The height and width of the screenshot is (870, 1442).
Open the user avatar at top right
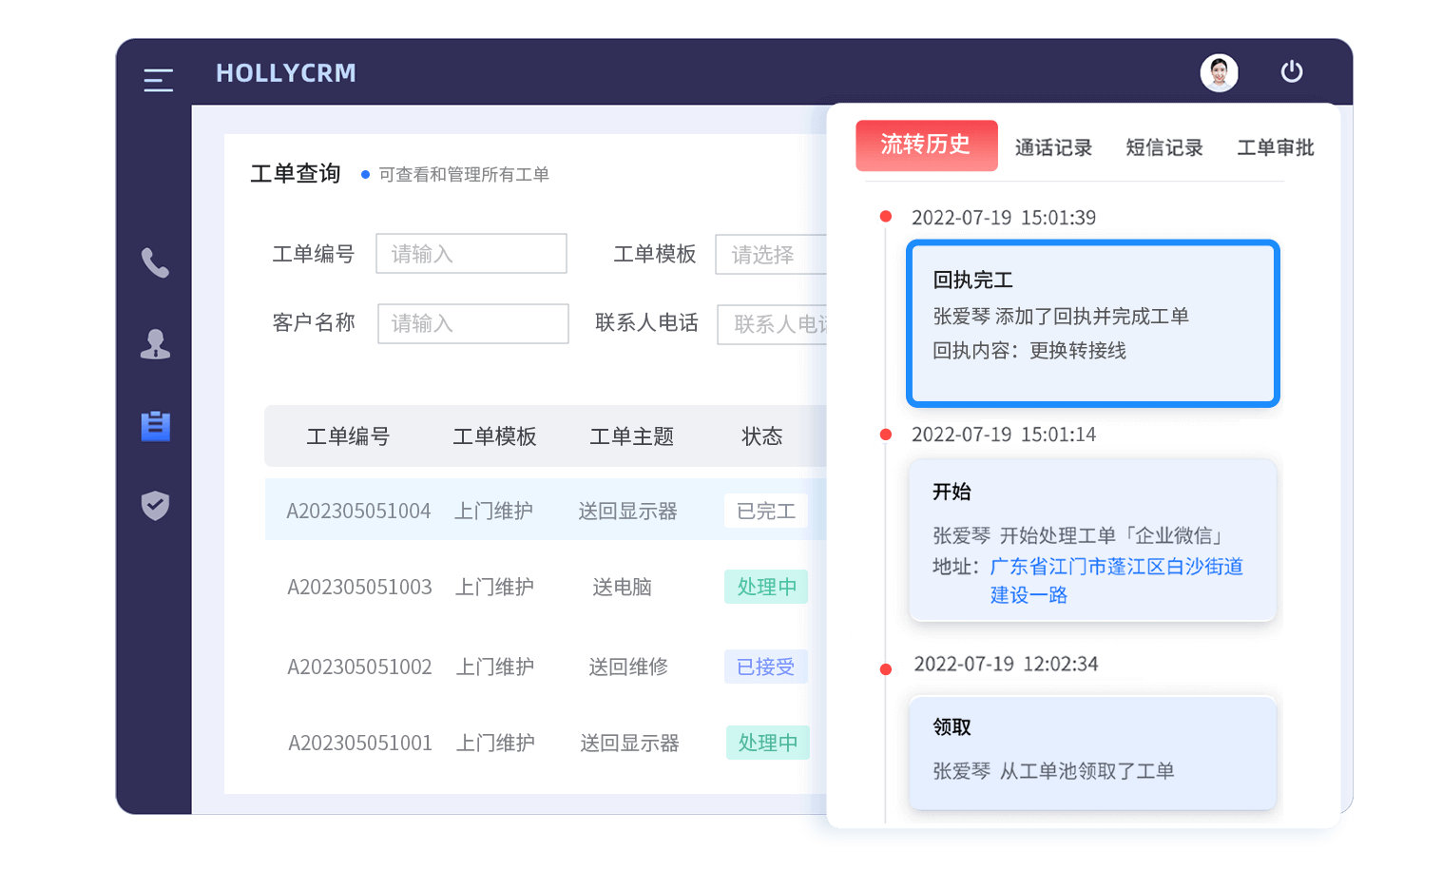click(1220, 72)
